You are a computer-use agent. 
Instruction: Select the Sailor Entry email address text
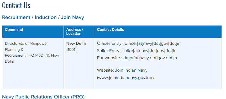[150, 51]
